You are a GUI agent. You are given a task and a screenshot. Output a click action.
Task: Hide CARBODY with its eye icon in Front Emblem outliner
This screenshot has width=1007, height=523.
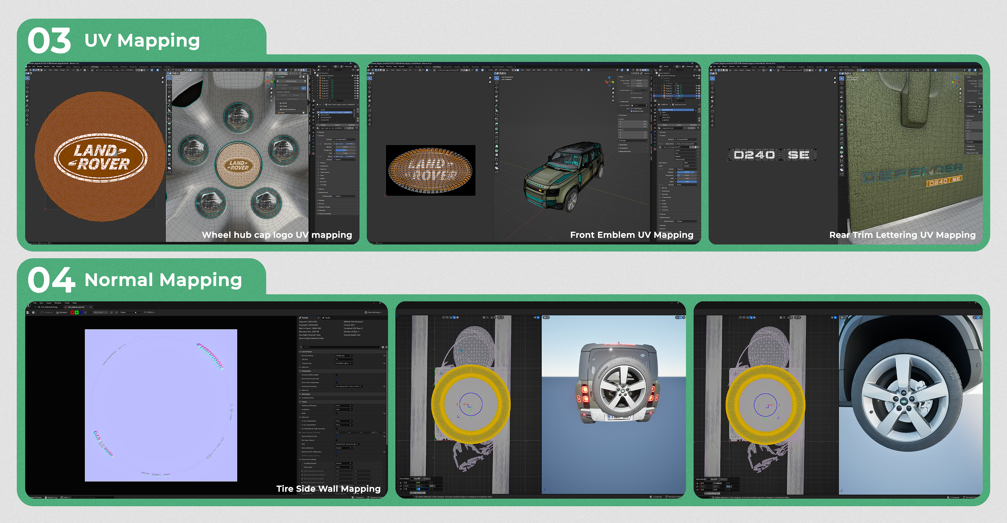(697, 96)
